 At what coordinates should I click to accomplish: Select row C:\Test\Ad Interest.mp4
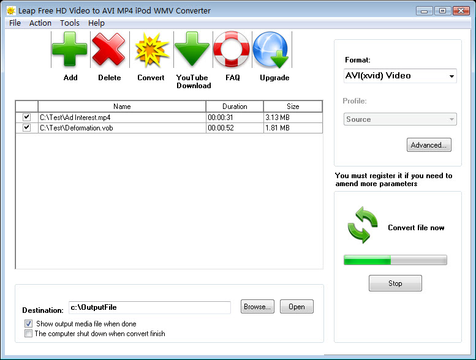pos(169,118)
